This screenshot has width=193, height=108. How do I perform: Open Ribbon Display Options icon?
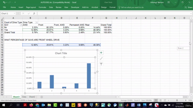coord(169,2)
